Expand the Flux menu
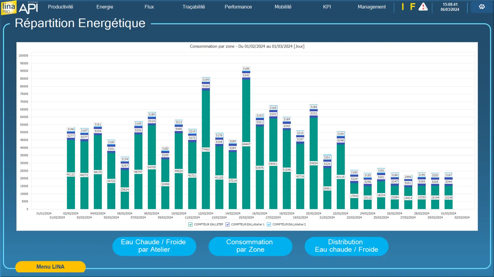Screen dimensions: 494x277 (x=149, y=7)
